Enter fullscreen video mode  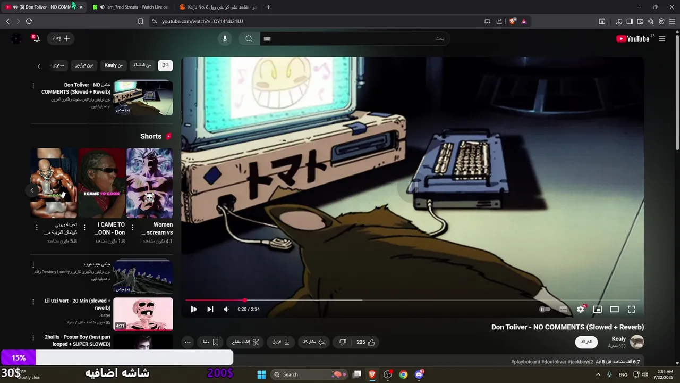point(631,309)
